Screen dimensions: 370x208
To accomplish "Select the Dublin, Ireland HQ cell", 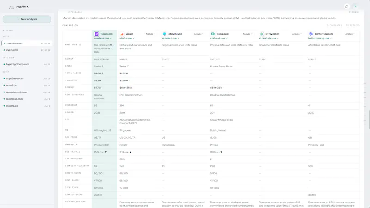I will 218,130.
